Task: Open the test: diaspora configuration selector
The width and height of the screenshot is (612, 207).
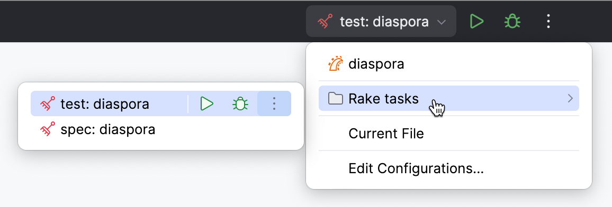Action: click(x=381, y=22)
